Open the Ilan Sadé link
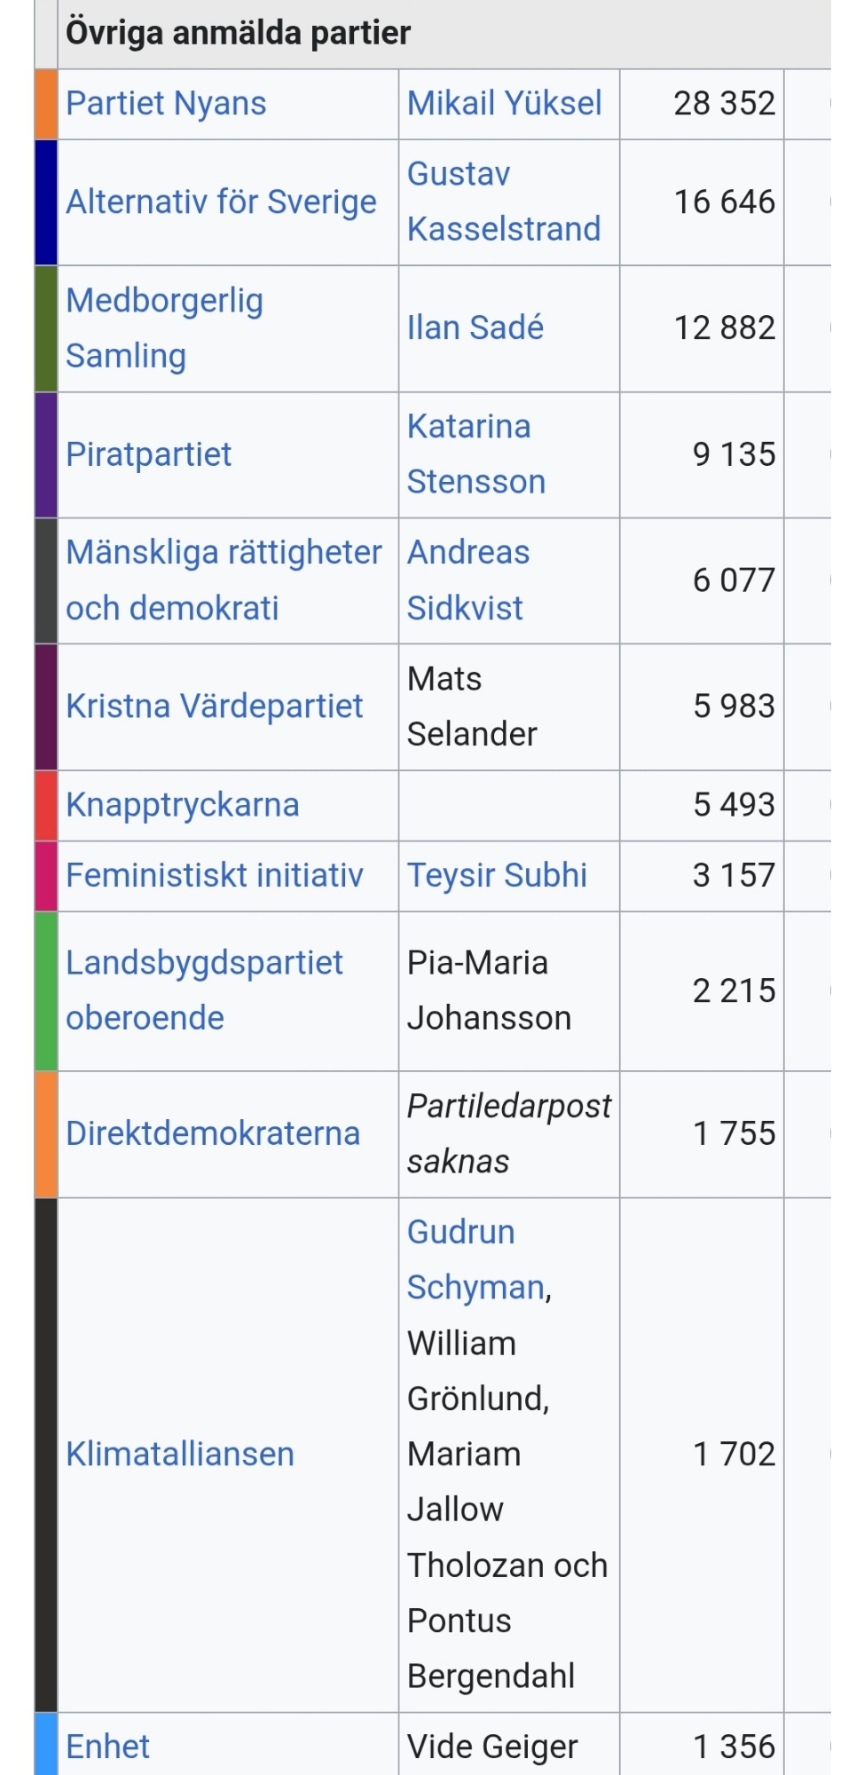 (x=475, y=327)
